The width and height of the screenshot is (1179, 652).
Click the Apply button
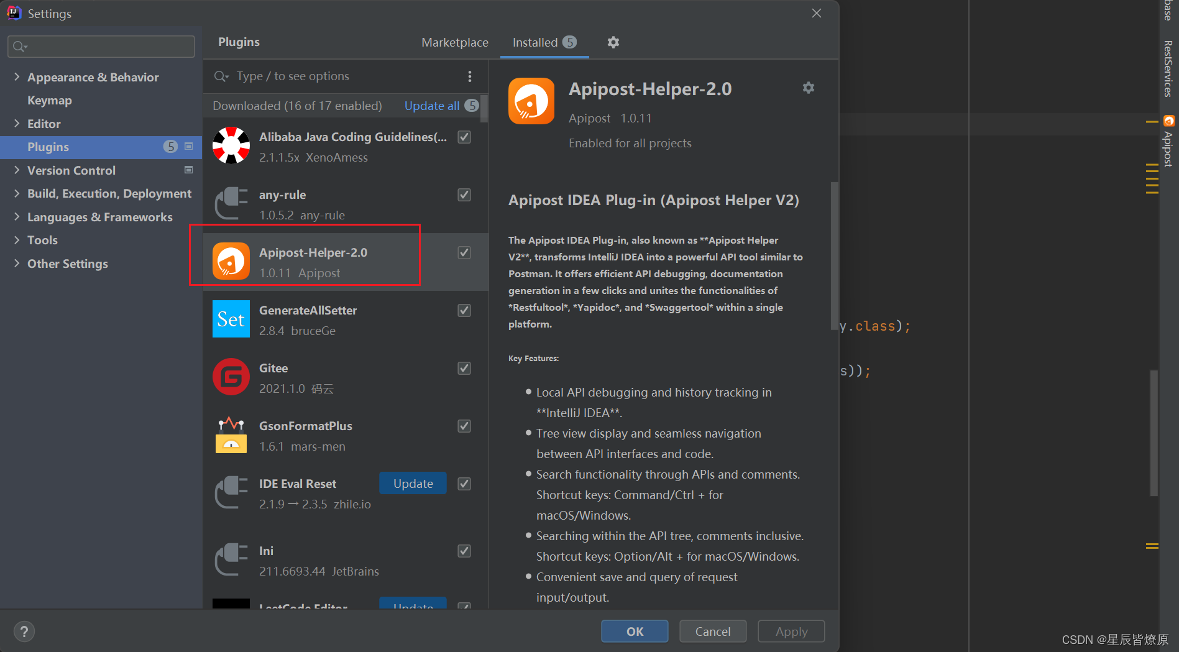(x=791, y=631)
